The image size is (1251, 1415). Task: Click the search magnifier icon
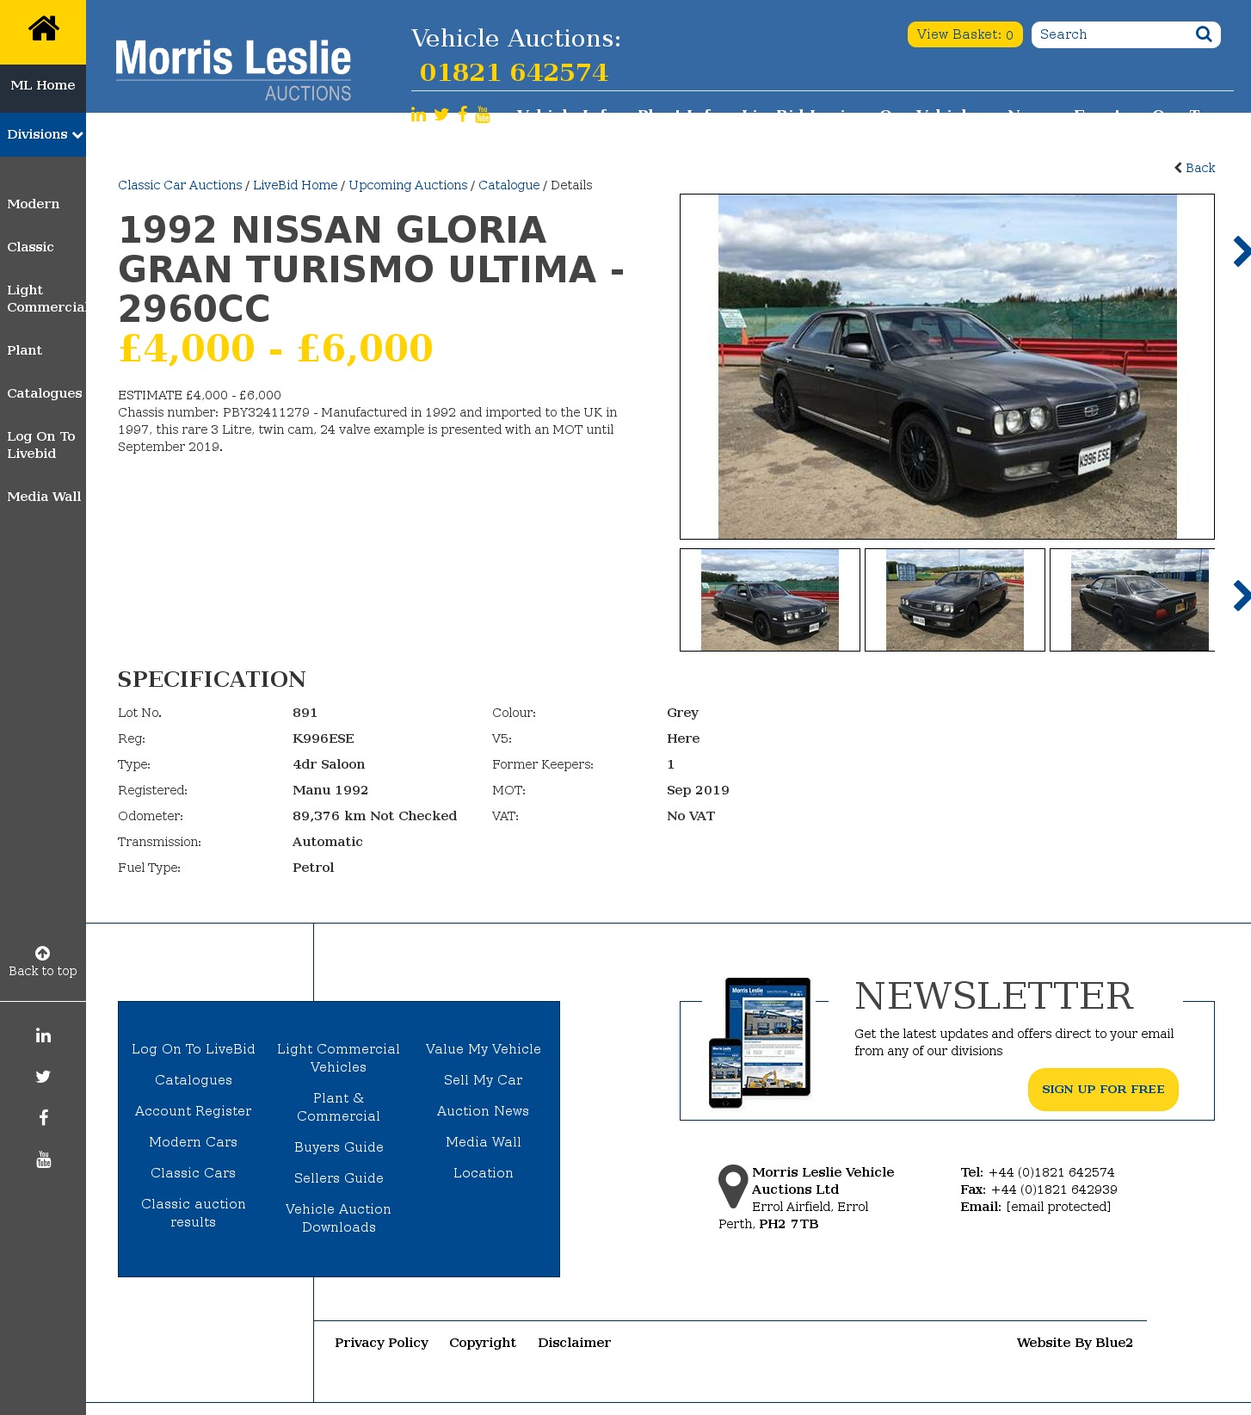1204,34
